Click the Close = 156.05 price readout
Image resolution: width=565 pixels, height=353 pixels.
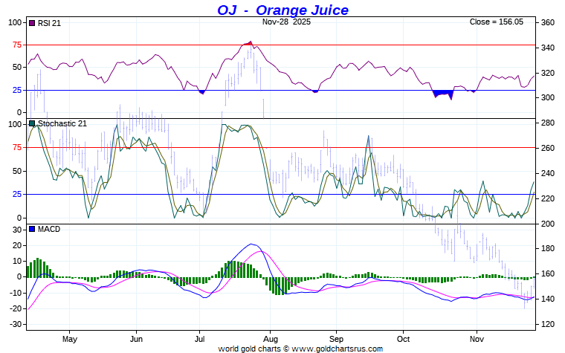pos(497,22)
